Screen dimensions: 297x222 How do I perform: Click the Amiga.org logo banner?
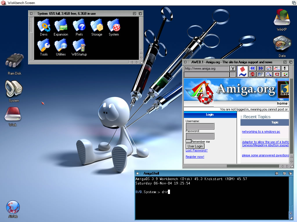coord(231,92)
